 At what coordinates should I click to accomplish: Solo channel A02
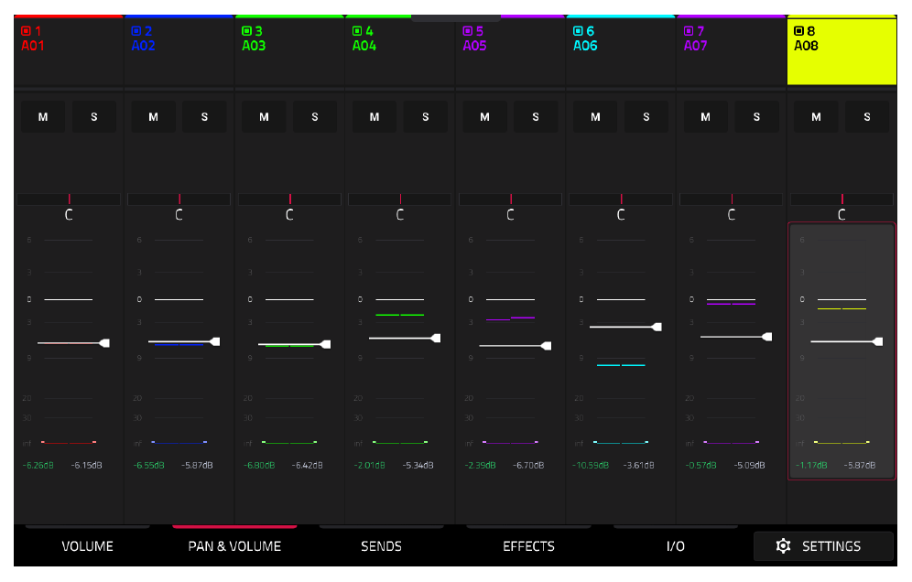coord(205,117)
